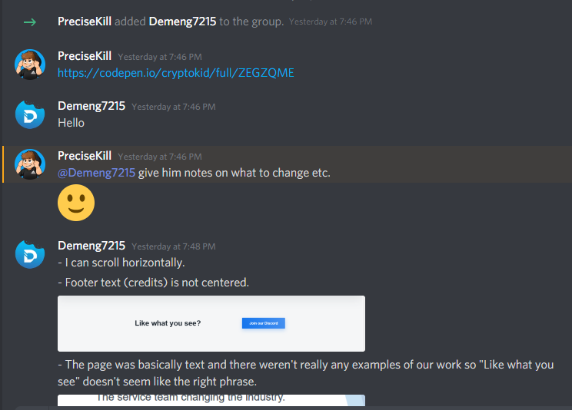Image resolution: width=572 pixels, height=410 pixels.
Task: Open the 'Like what you see?' image attachment
Action: pos(211,324)
